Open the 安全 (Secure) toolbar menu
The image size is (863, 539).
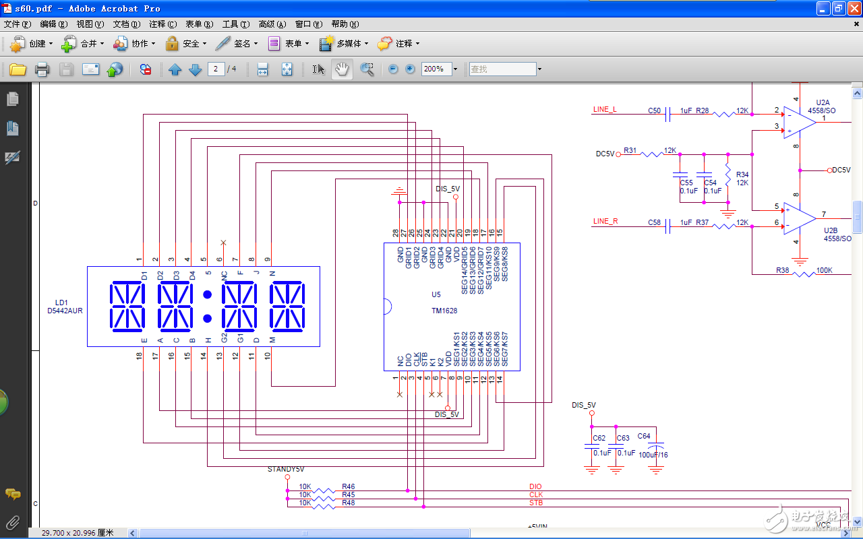pos(185,44)
